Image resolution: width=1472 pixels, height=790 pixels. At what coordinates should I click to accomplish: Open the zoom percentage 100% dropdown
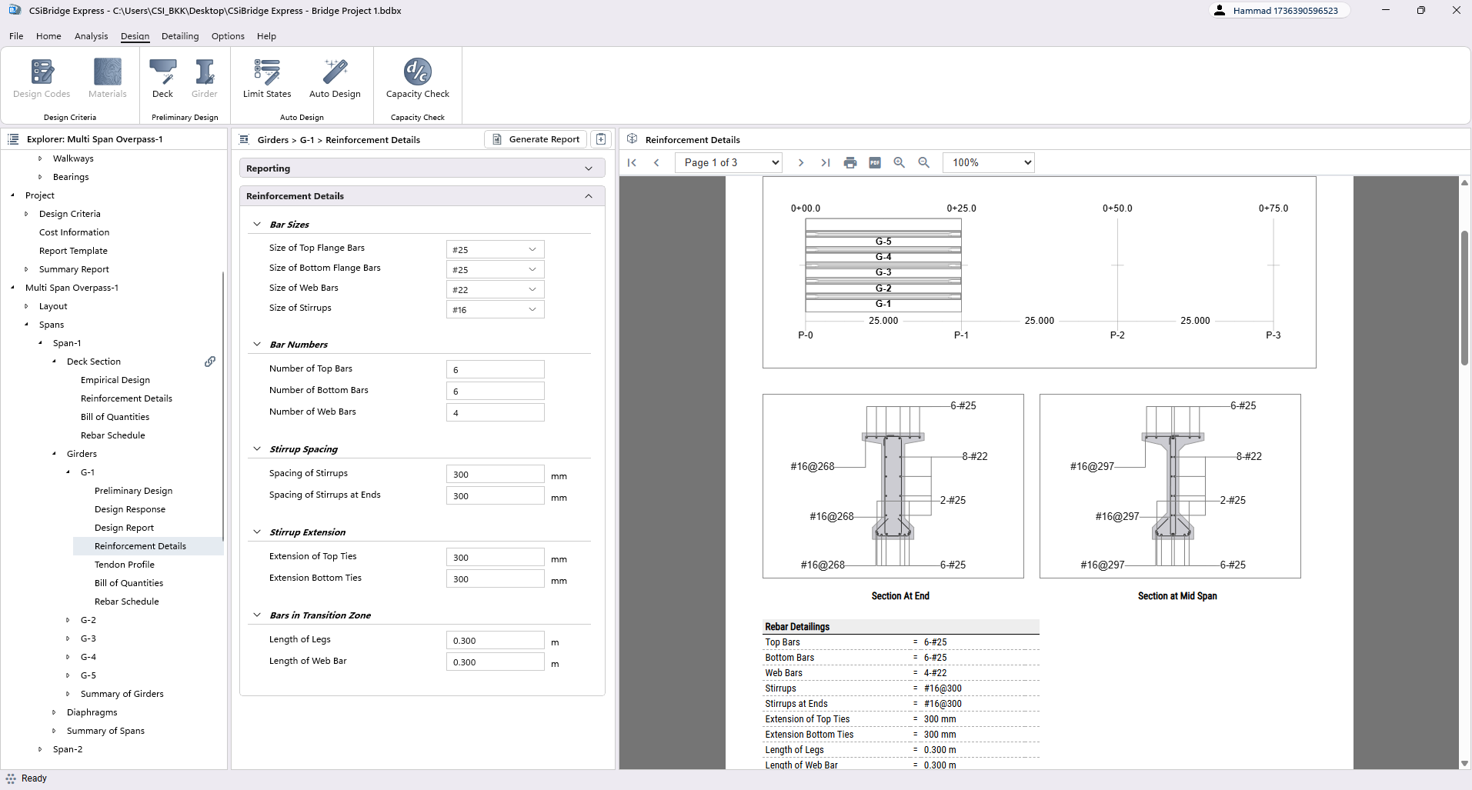988,162
